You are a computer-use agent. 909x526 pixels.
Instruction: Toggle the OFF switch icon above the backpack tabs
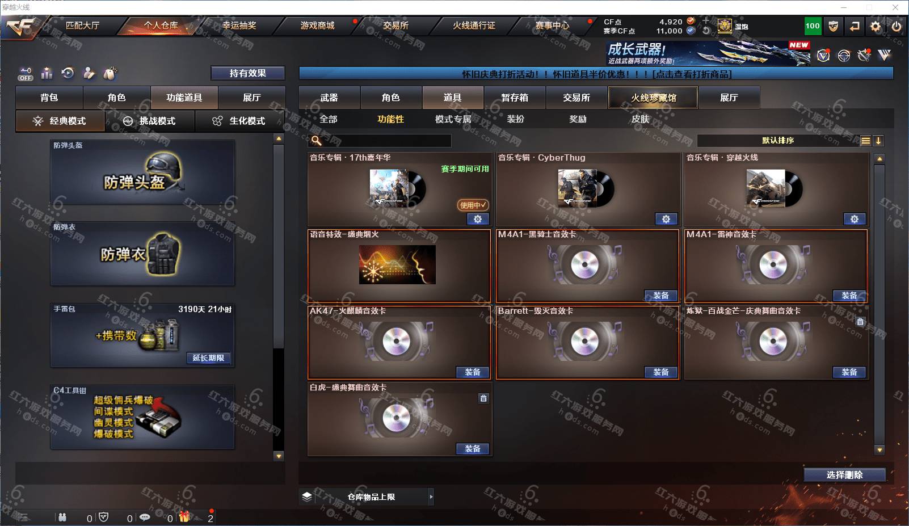click(x=26, y=74)
